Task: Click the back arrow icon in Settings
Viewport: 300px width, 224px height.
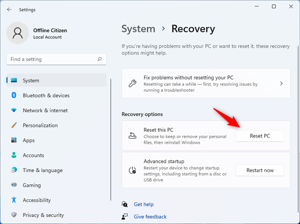Action: tap(9, 9)
